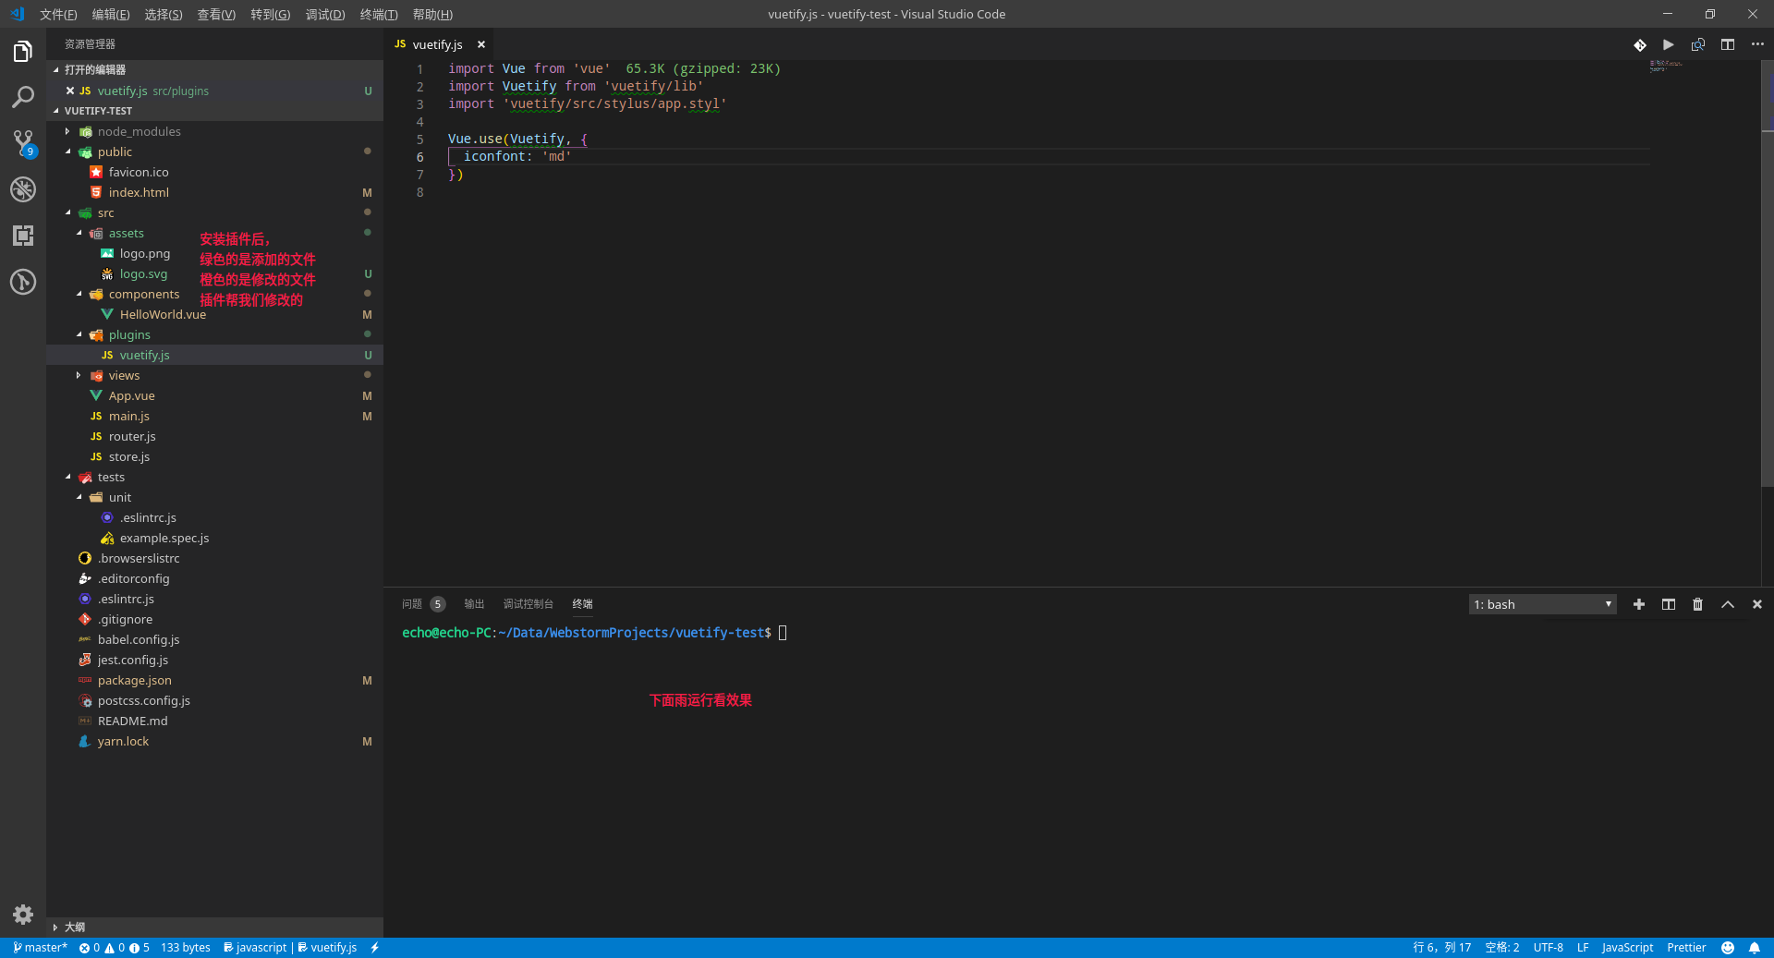Maximize the panel with up chevron
The image size is (1774, 958).
click(1728, 604)
